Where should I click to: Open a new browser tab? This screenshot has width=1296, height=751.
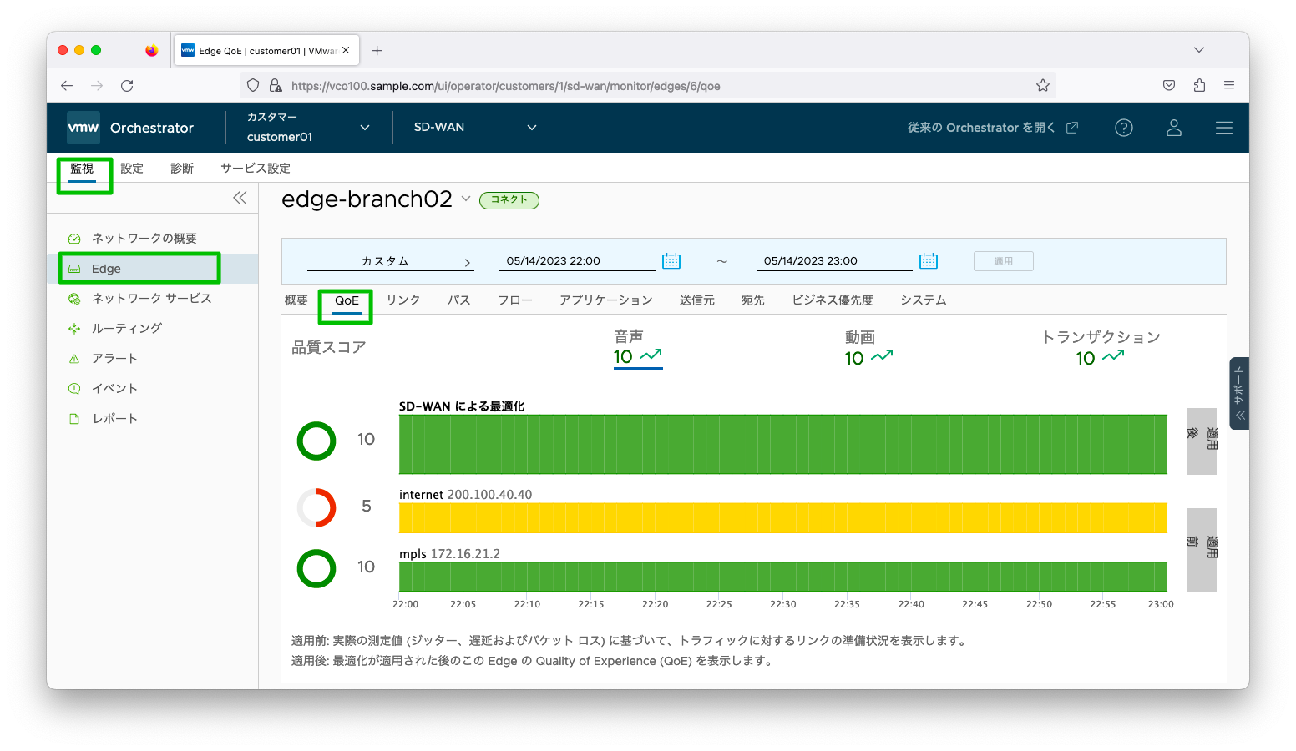coord(377,50)
